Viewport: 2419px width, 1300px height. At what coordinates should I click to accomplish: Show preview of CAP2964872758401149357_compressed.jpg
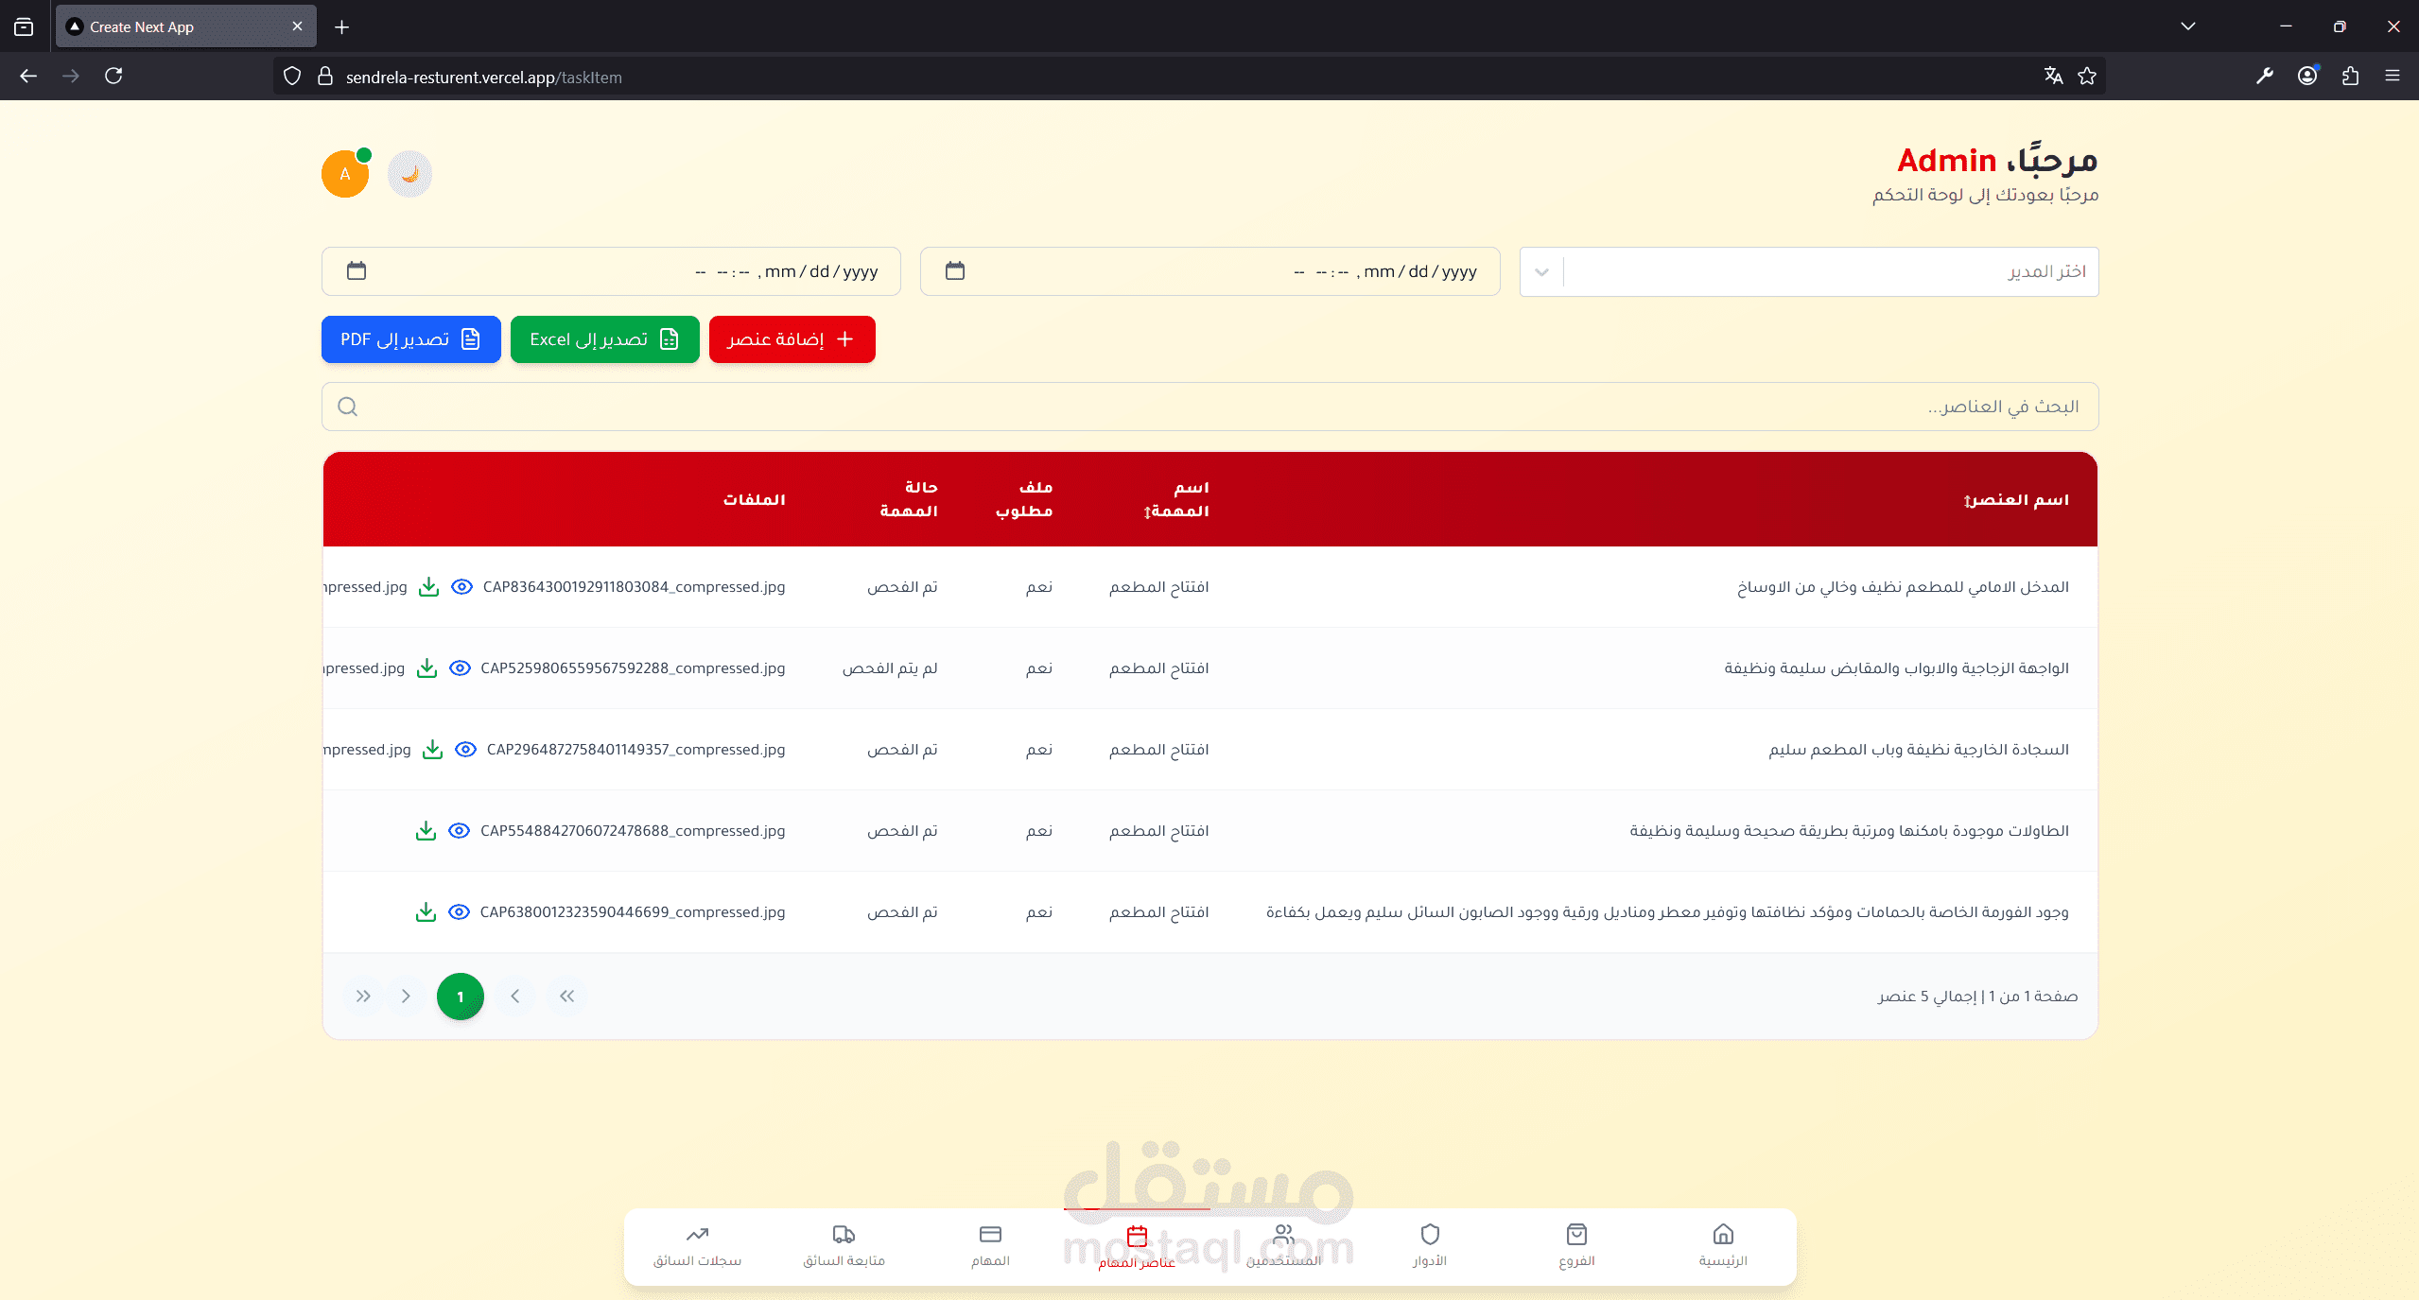(x=465, y=750)
